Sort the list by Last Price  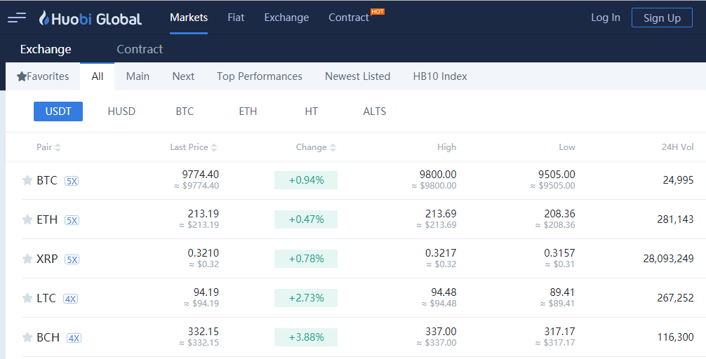click(x=194, y=147)
